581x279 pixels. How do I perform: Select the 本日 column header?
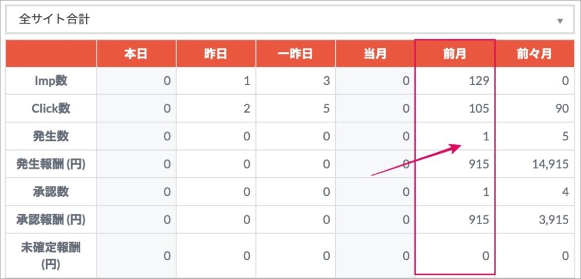point(136,54)
